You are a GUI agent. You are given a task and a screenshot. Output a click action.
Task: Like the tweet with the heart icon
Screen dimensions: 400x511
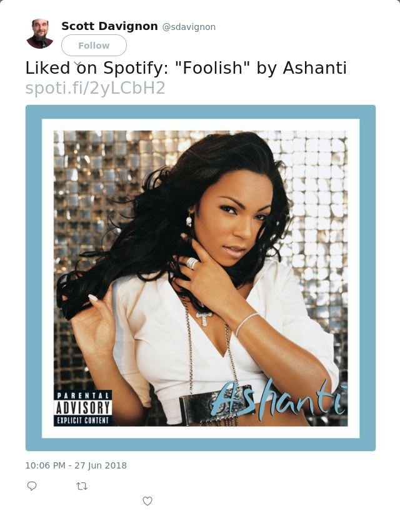pyautogui.click(x=147, y=500)
